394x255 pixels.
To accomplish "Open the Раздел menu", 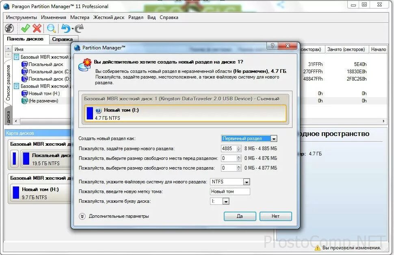I will (136, 17).
